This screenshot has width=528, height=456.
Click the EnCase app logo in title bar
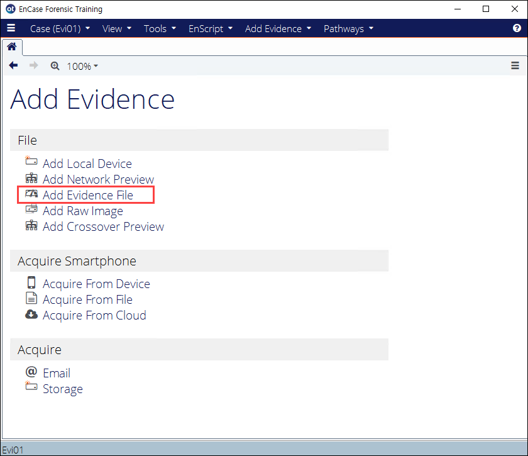pyautogui.click(x=11, y=9)
